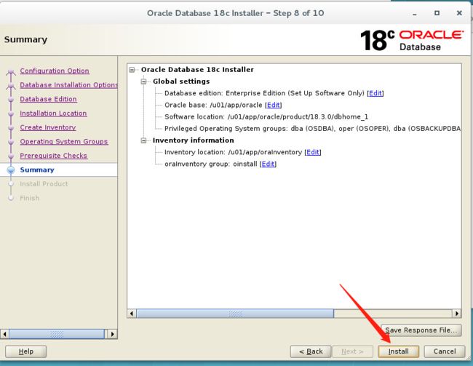Cancel the installation

pos(445,351)
